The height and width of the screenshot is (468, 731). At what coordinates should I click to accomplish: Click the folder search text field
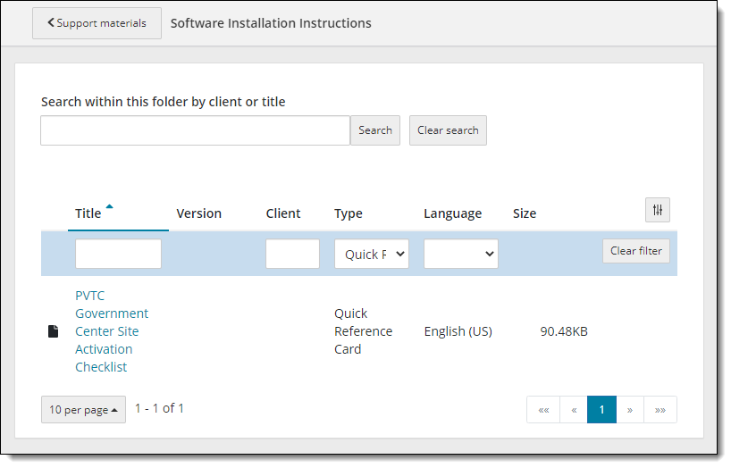195,130
